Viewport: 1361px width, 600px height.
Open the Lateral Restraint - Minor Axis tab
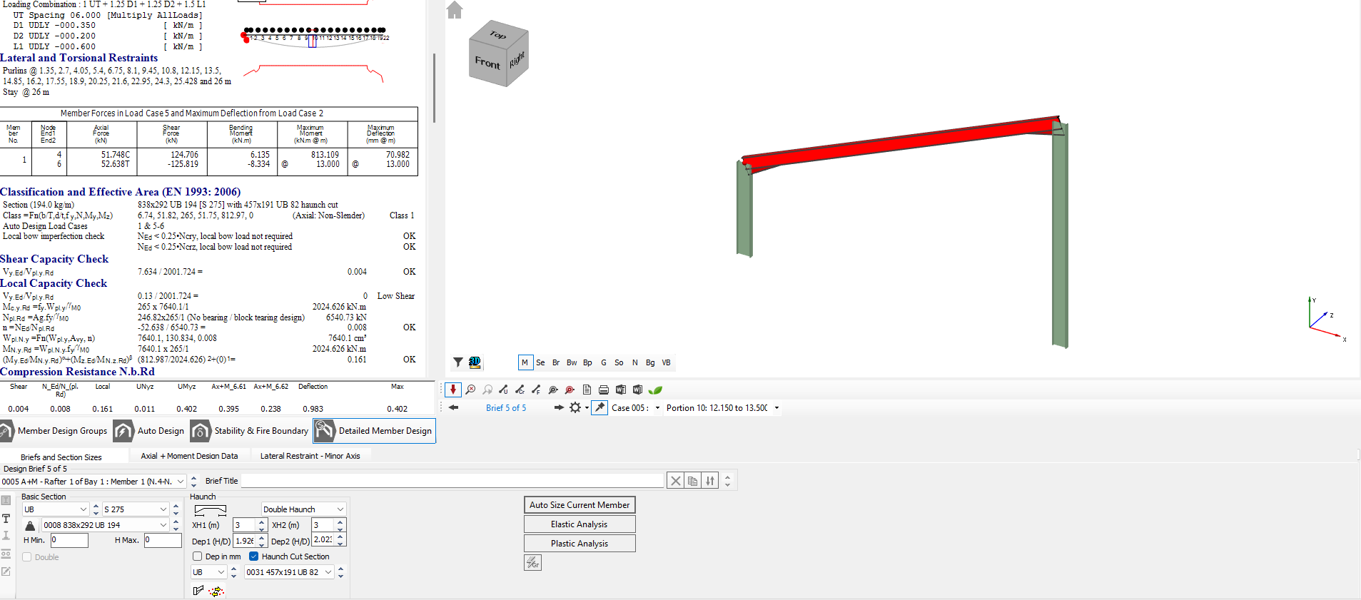310,456
